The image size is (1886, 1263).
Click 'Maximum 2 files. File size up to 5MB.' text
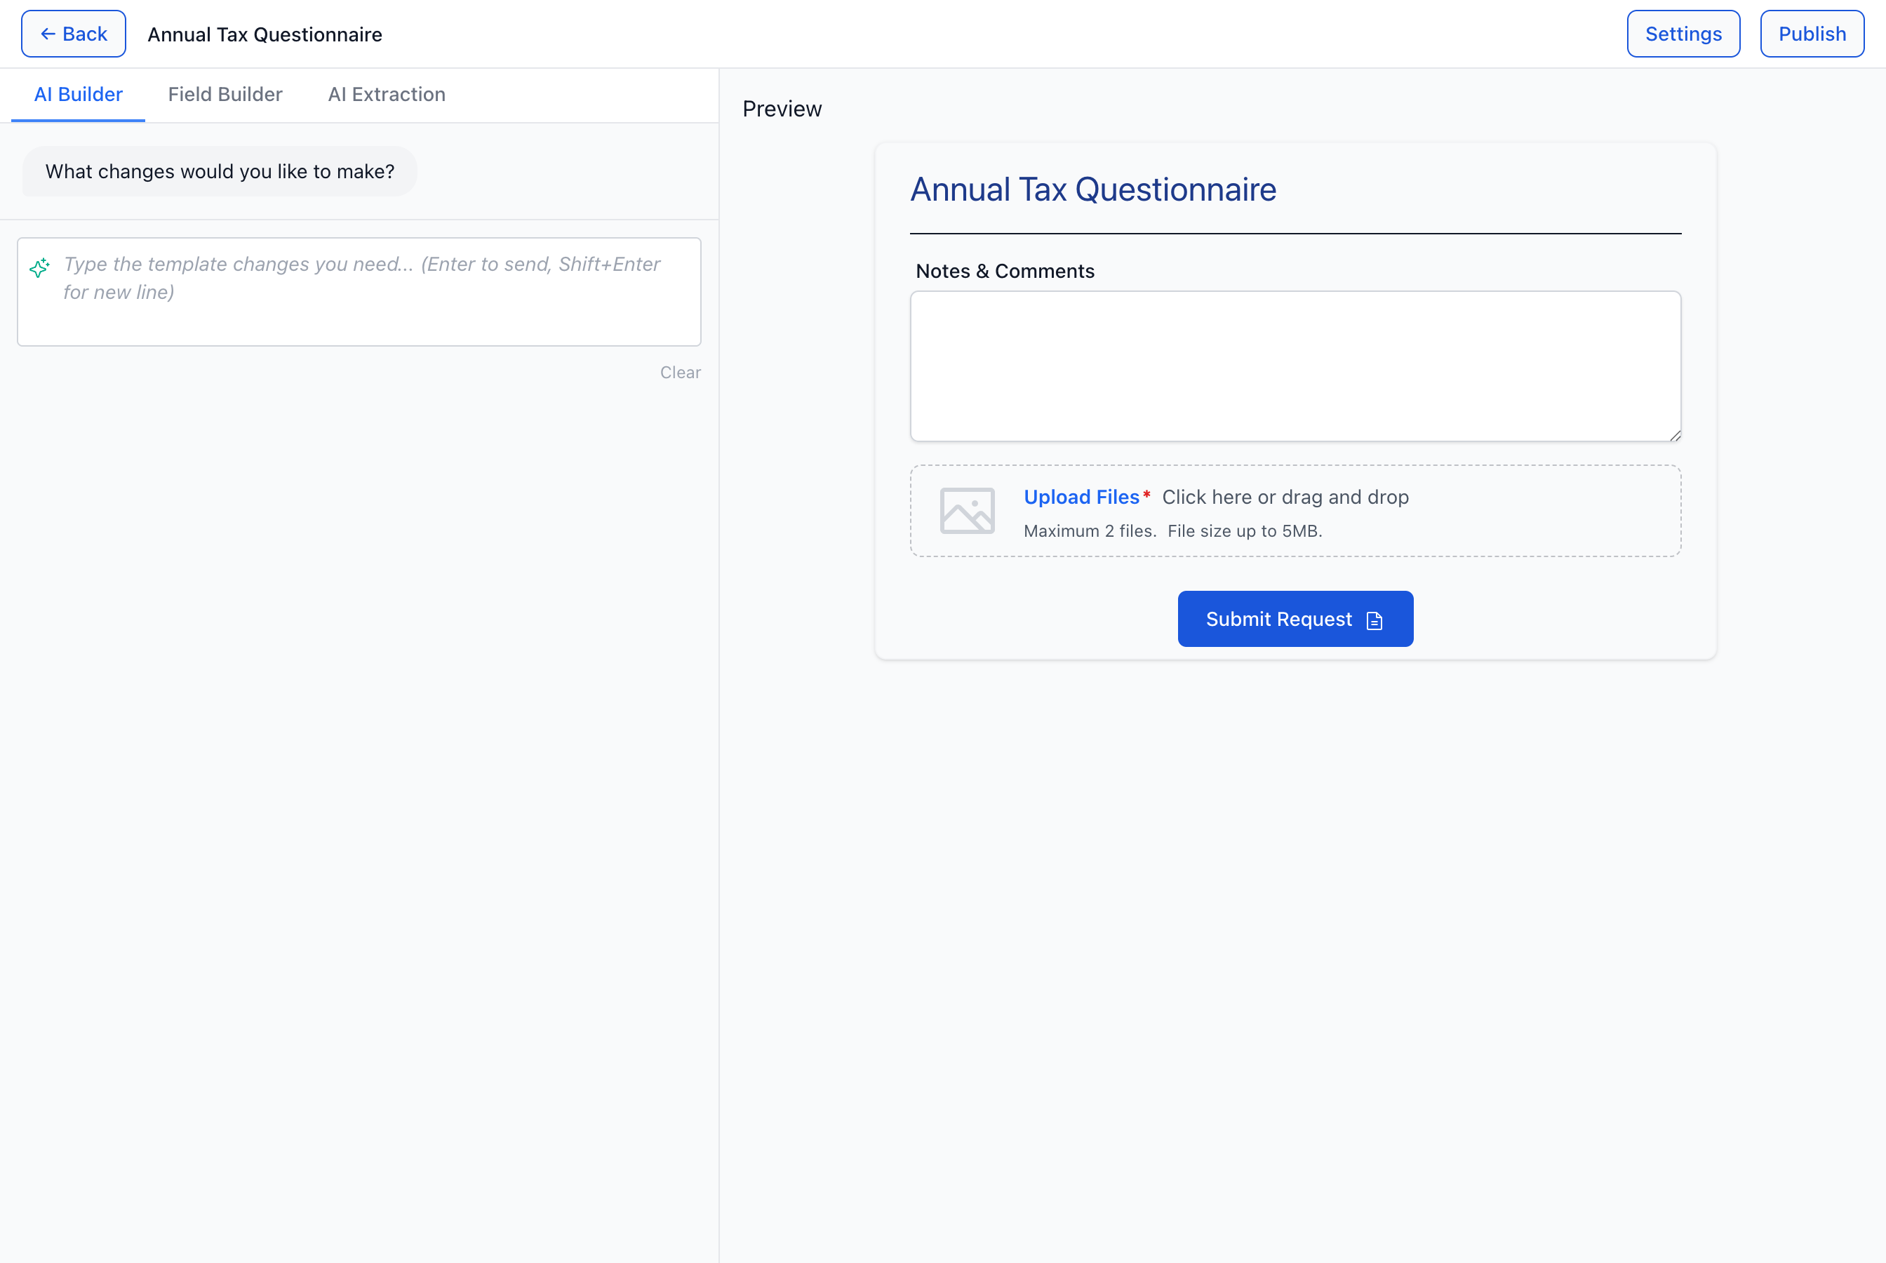coord(1172,531)
